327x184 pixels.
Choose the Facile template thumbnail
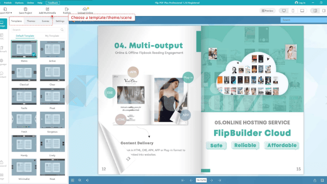tap(24, 96)
